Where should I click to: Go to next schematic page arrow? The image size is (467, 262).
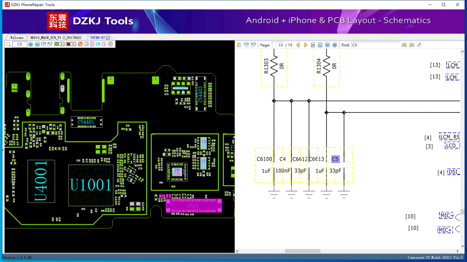[x=306, y=45]
